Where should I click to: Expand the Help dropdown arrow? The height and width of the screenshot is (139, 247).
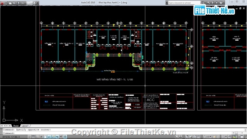(224, 3)
